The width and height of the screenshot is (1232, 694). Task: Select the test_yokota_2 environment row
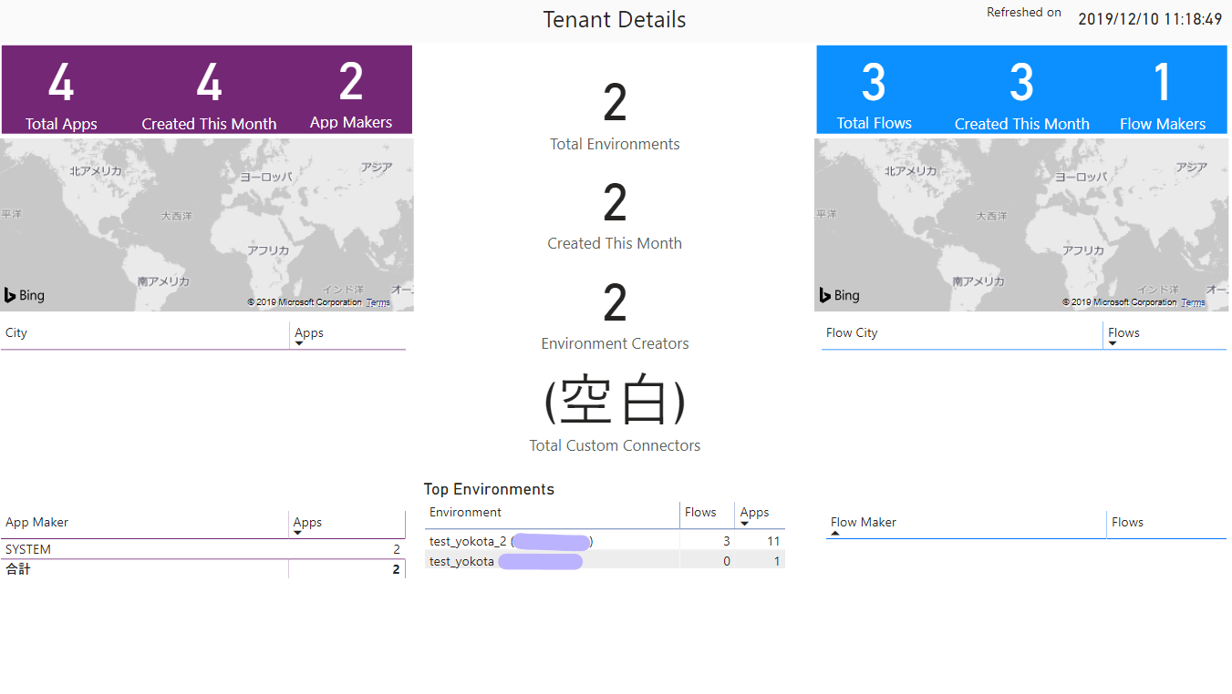(468, 542)
